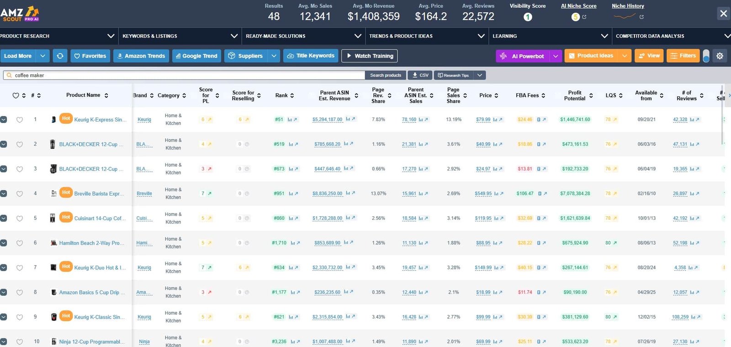Viewport: 731px width, 347px height.
Task: Toggle the row selector for Amazon Basics 5 Cup
Action: [3, 292]
